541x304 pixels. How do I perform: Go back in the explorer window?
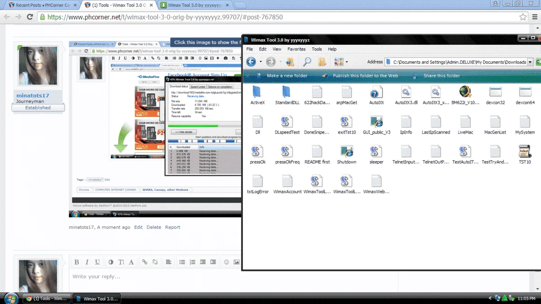tap(251, 62)
